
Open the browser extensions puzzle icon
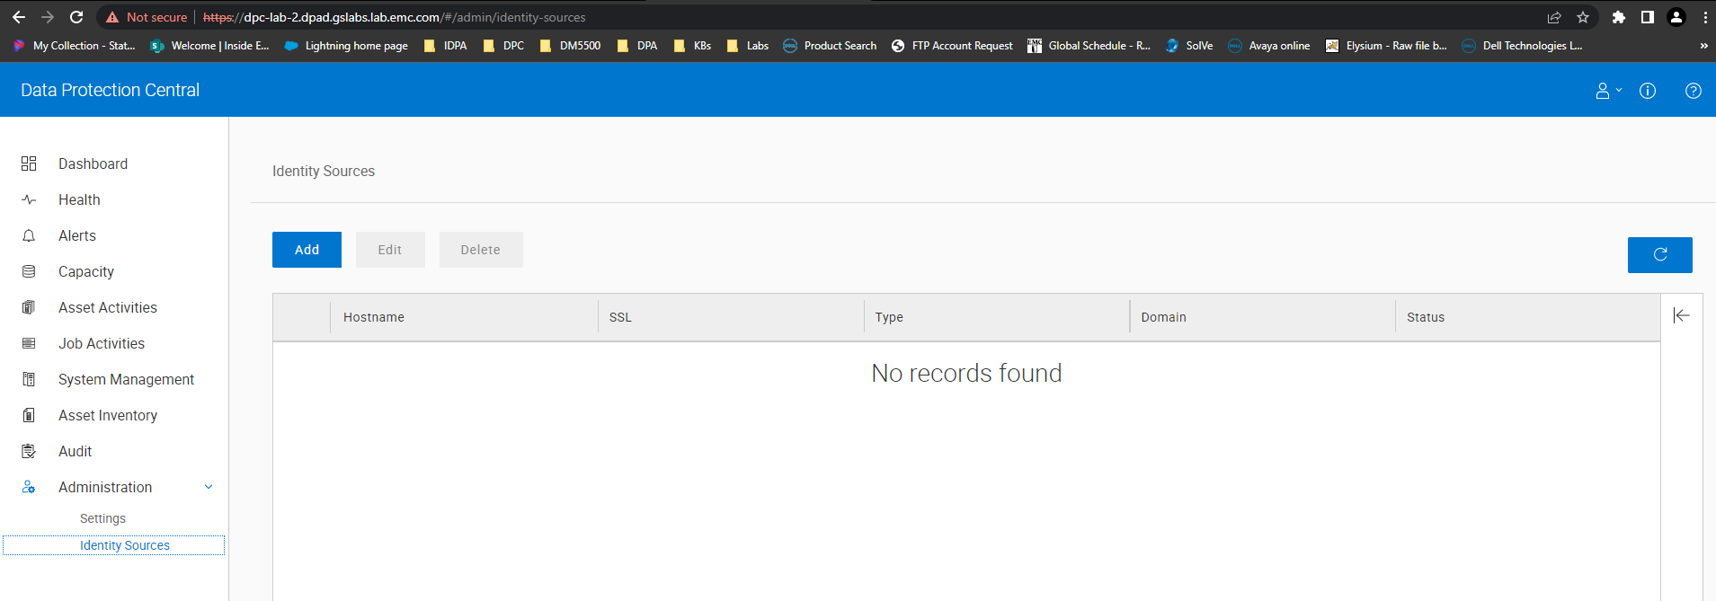point(1619,17)
